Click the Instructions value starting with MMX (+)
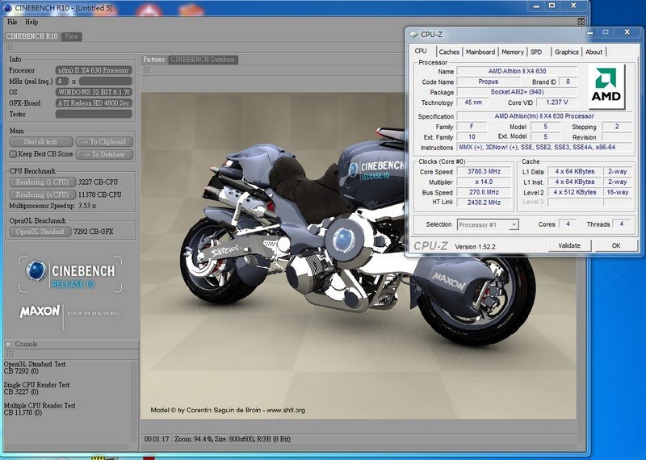 (x=544, y=147)
